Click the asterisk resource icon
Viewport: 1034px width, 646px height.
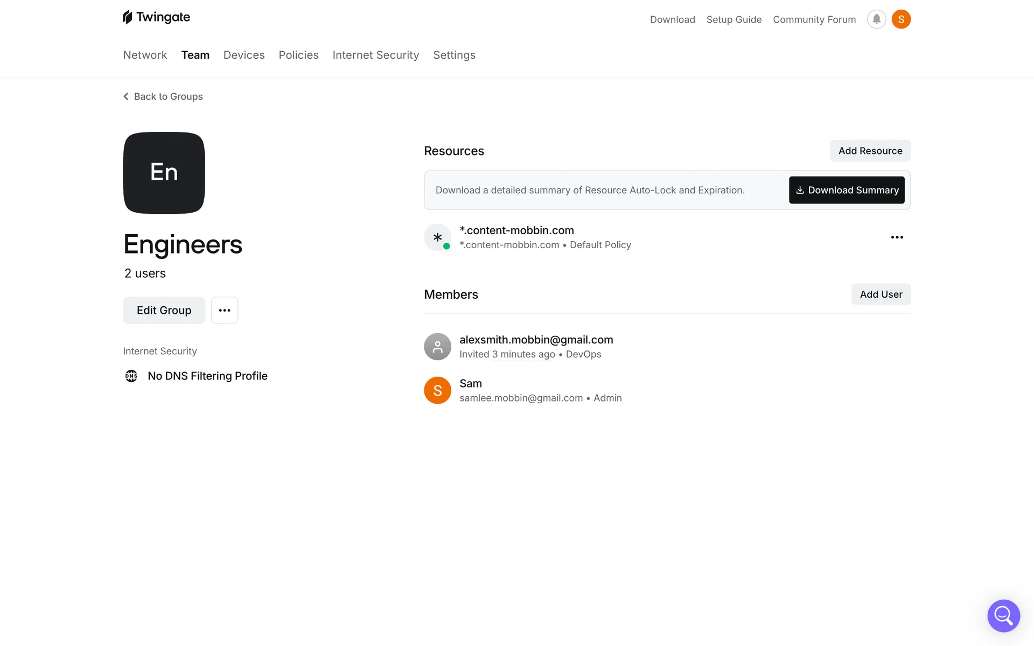[x=437, y=237]
